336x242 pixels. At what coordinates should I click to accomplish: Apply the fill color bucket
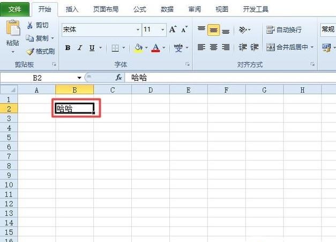pyautogui.click(x=138, y=48)
